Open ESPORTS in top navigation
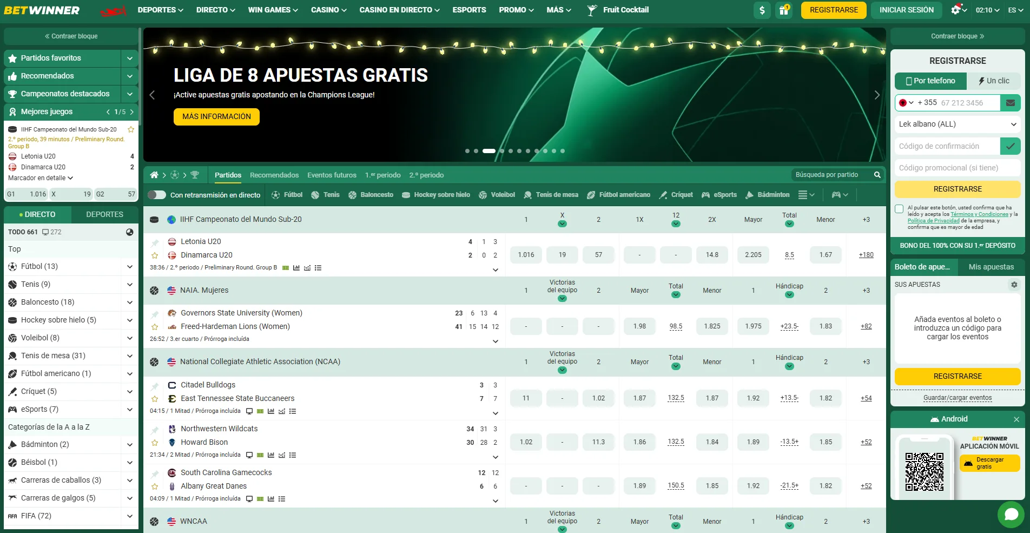The image size is (1030, 533). pyautogui.click(x=469, y=10)
